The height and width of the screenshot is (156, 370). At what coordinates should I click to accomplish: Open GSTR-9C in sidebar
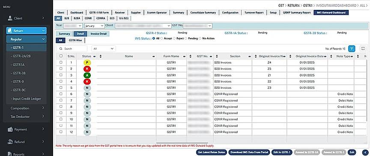18,90
